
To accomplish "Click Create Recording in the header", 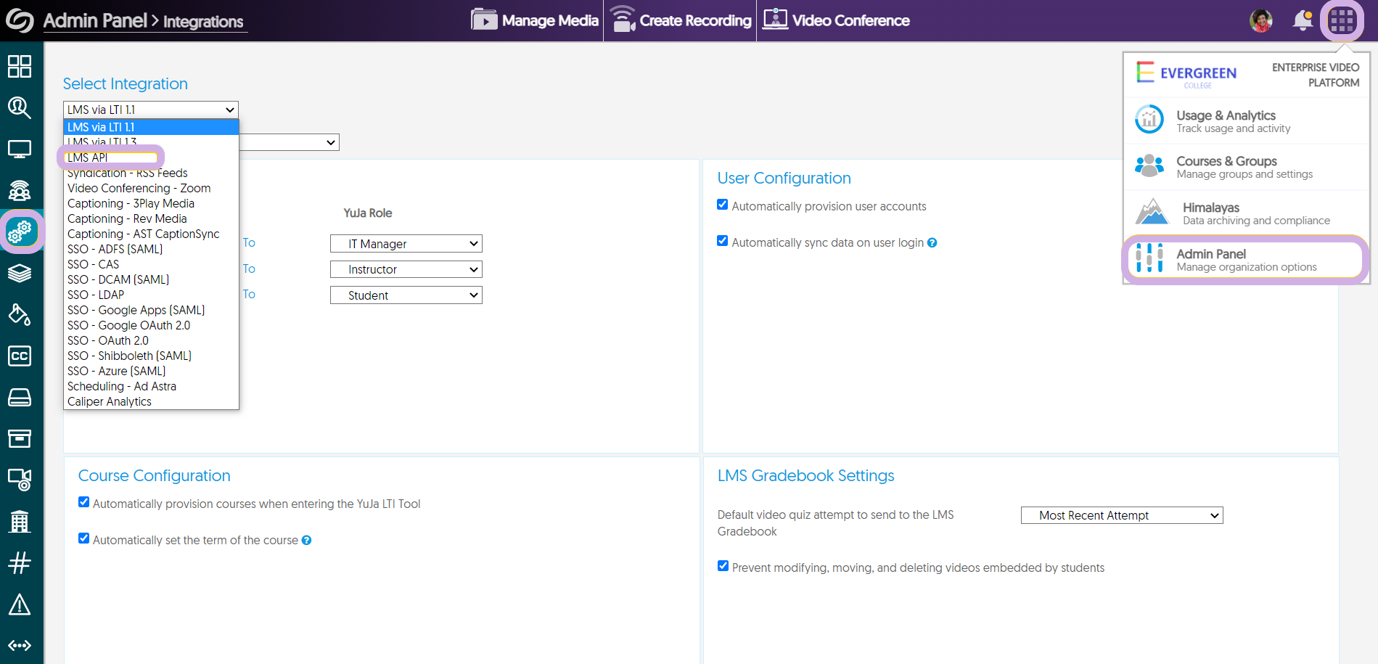I will [x=681, y=20].
